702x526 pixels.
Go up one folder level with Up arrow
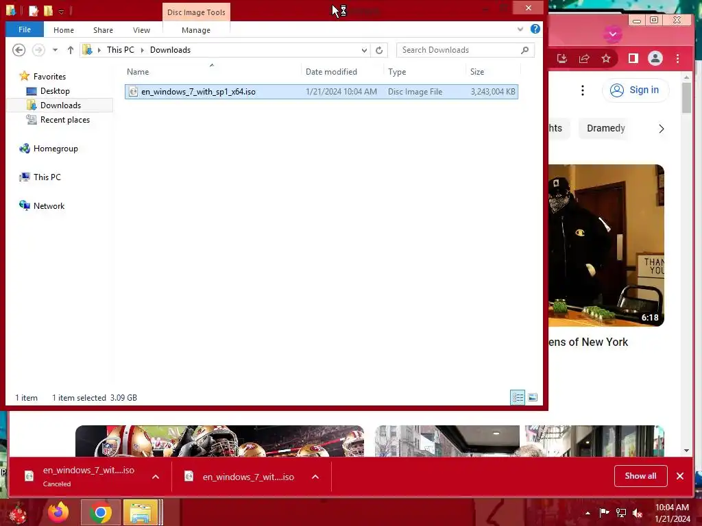tap(71, 49)
